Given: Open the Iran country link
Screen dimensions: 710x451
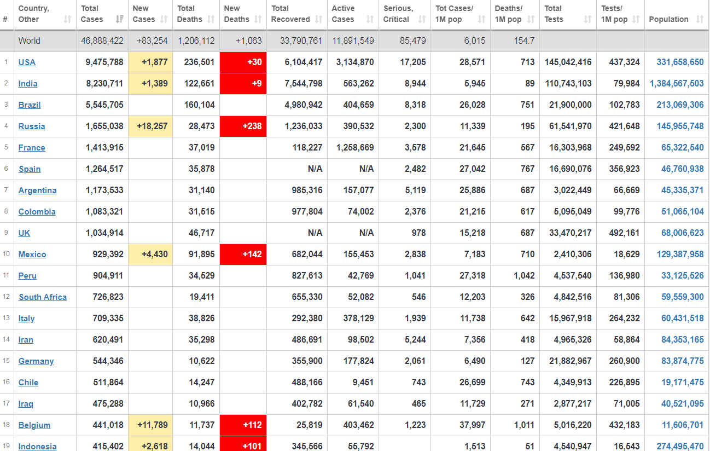Looking at the screenshot, I should (x=26, y=340).
